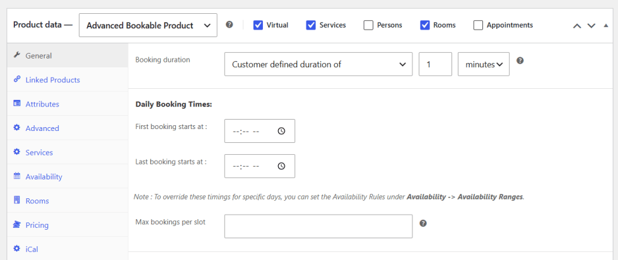
Task: Open clock picker for First booking starts at
Action: pyautogui.click(x=281, y=131)
